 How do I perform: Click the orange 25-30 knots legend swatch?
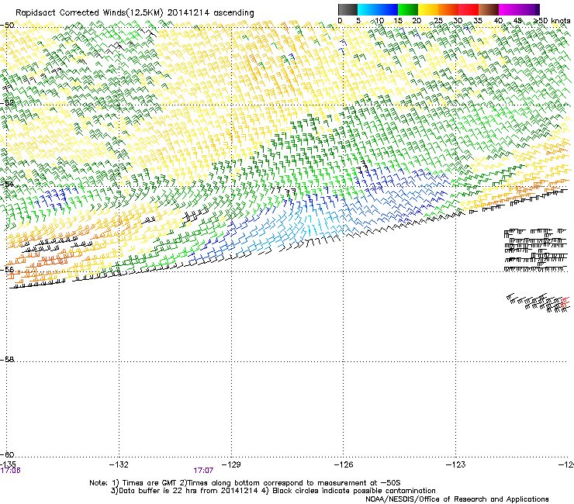point(448,9)
